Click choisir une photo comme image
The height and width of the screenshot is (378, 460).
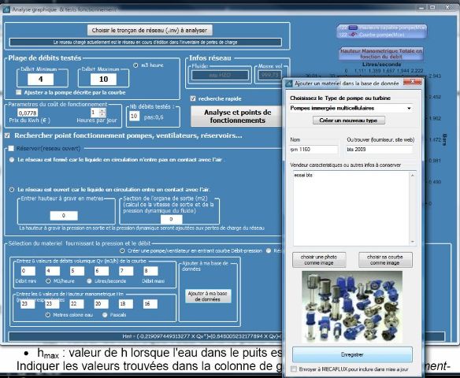point(319,260)
